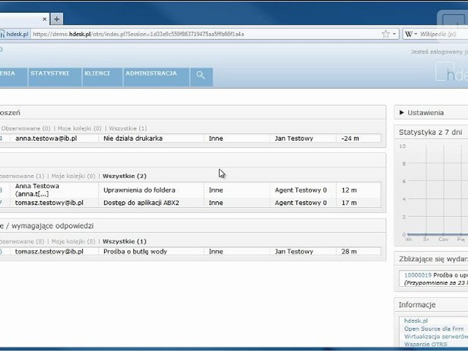
Task: Open upcoming event ticket 10000019
Action: [418, 275]
